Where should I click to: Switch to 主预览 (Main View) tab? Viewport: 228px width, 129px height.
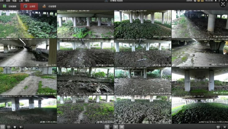pos(29,6)
